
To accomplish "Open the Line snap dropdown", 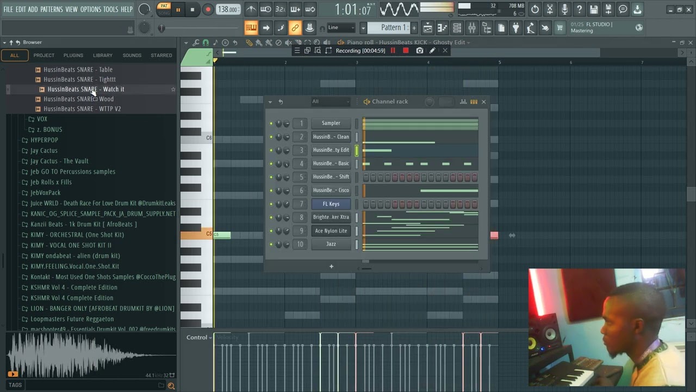I will pyautogui.click(x=341, y=28).
